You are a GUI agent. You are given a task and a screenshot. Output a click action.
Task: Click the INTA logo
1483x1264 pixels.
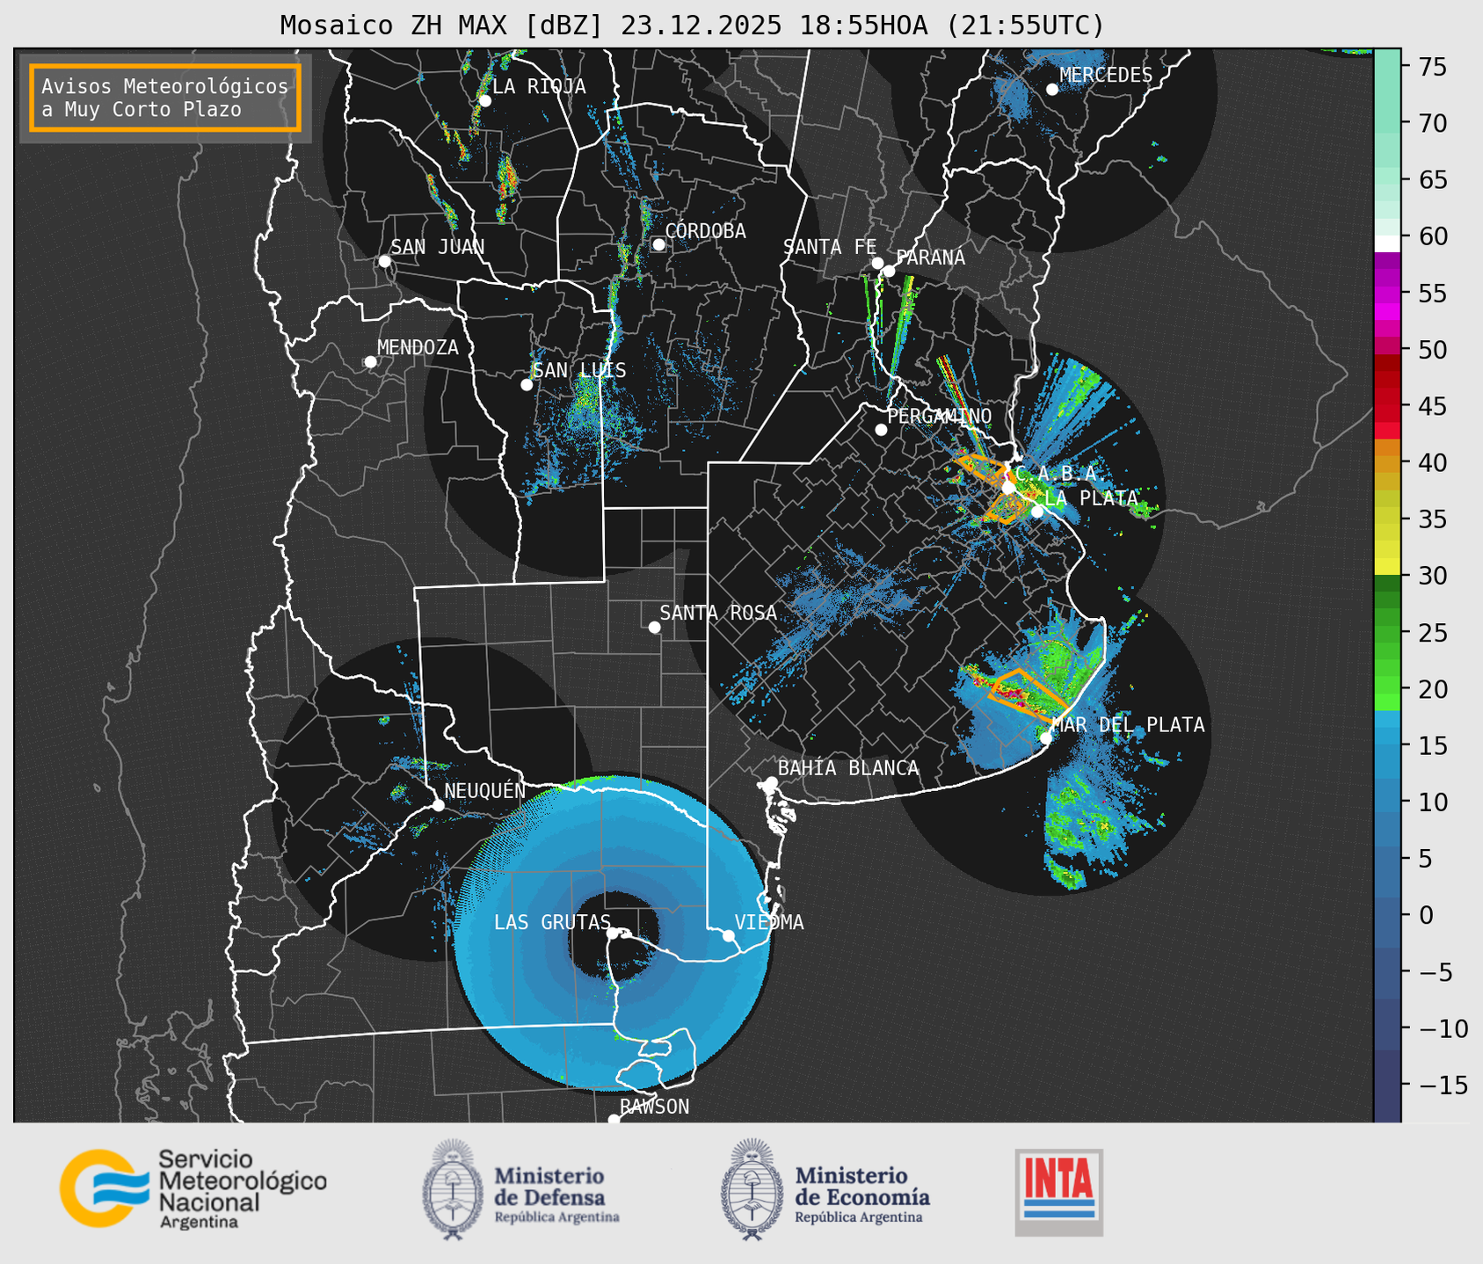(x=1059, y=1192)
